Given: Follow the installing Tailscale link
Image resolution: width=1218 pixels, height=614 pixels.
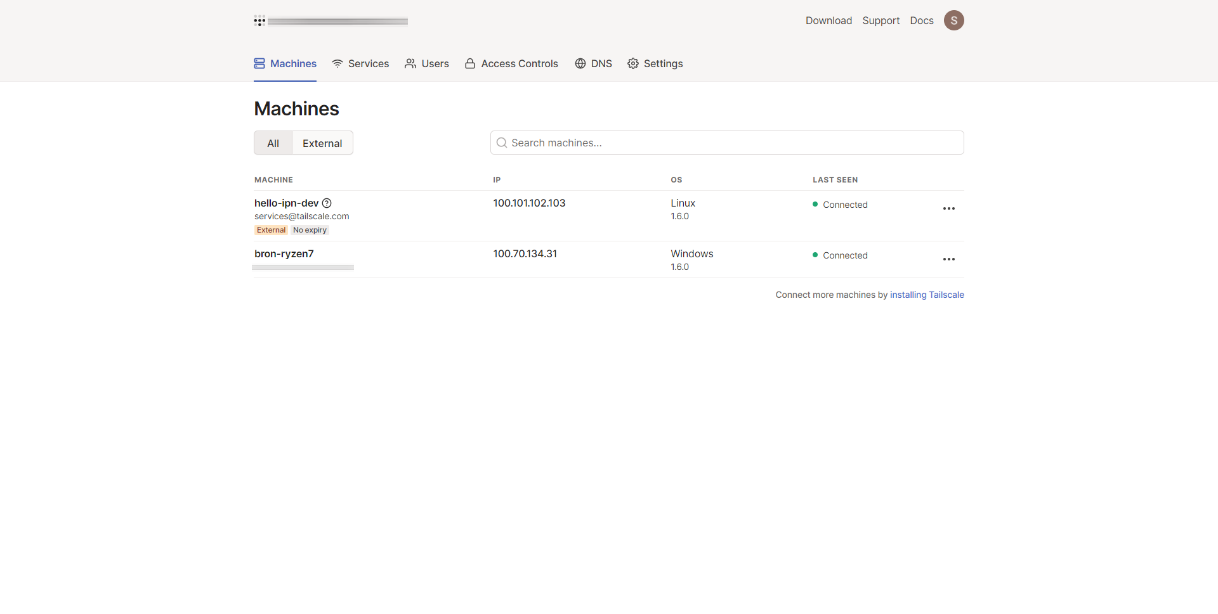Looking at the screenshot, I should (927, 295).
